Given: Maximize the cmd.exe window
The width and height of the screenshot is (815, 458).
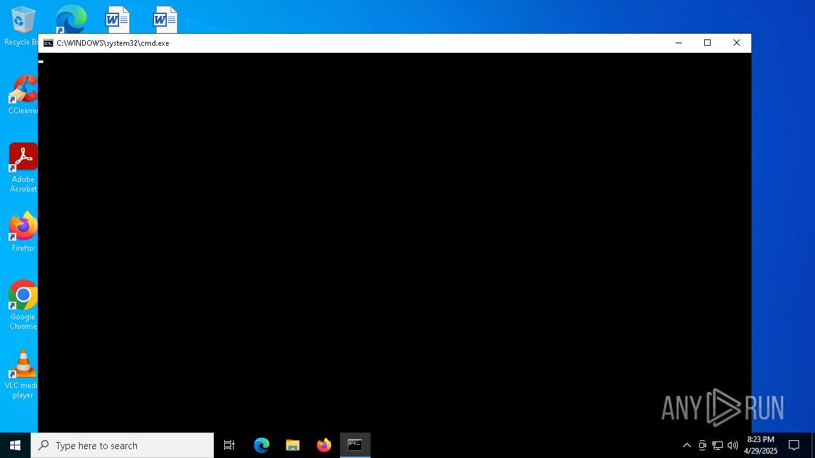Looking at the screenshot, I should click(707, 43).
